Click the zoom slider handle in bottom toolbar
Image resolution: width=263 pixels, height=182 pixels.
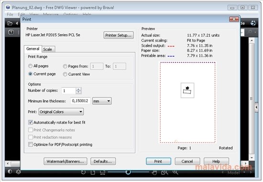coord(128,172)
